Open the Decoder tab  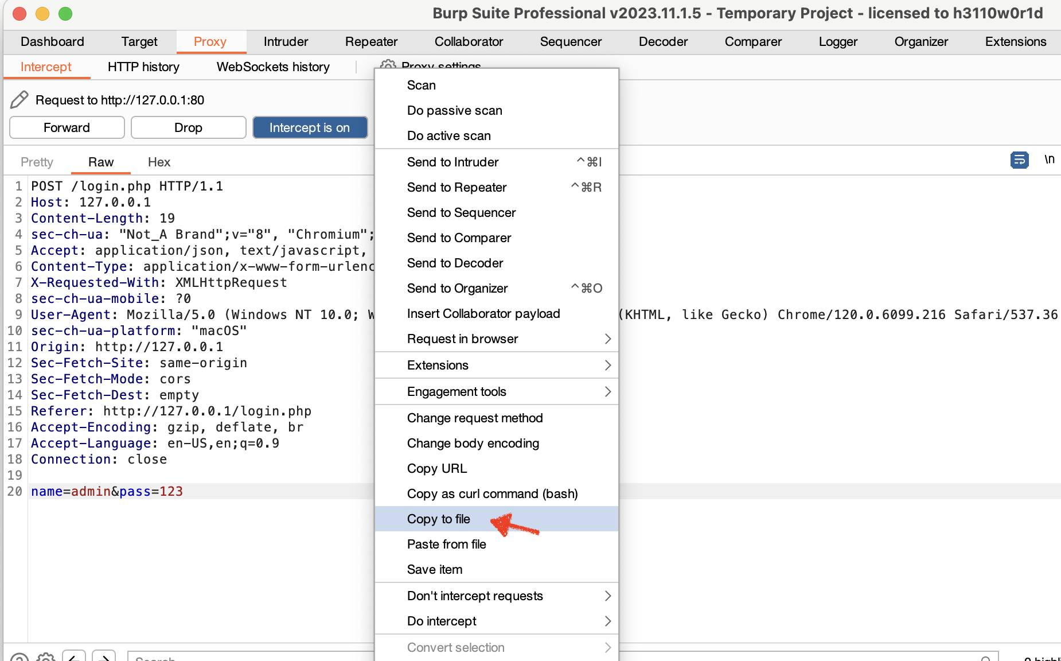point(663,41)
